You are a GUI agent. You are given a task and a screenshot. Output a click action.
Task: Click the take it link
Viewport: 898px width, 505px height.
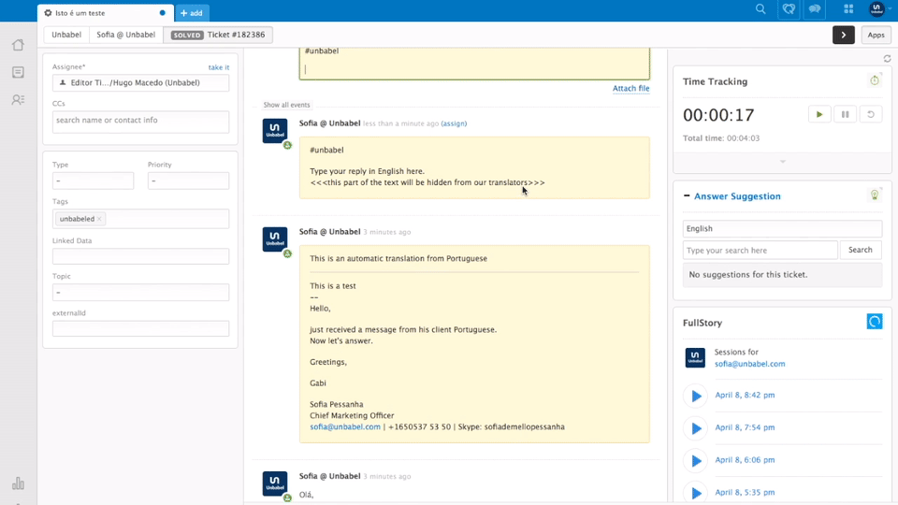(x=219, y=67)
